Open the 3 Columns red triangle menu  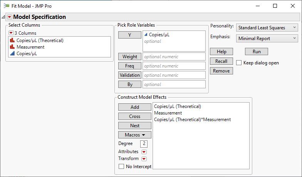[x=11, y=33]
